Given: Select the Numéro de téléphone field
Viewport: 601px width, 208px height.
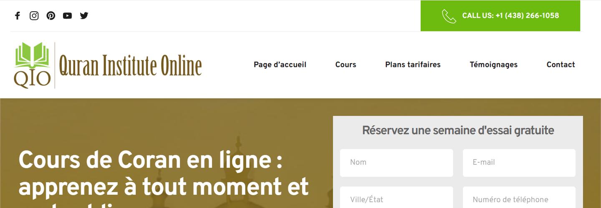Looking at the screenshot, I should coord(519,197).
